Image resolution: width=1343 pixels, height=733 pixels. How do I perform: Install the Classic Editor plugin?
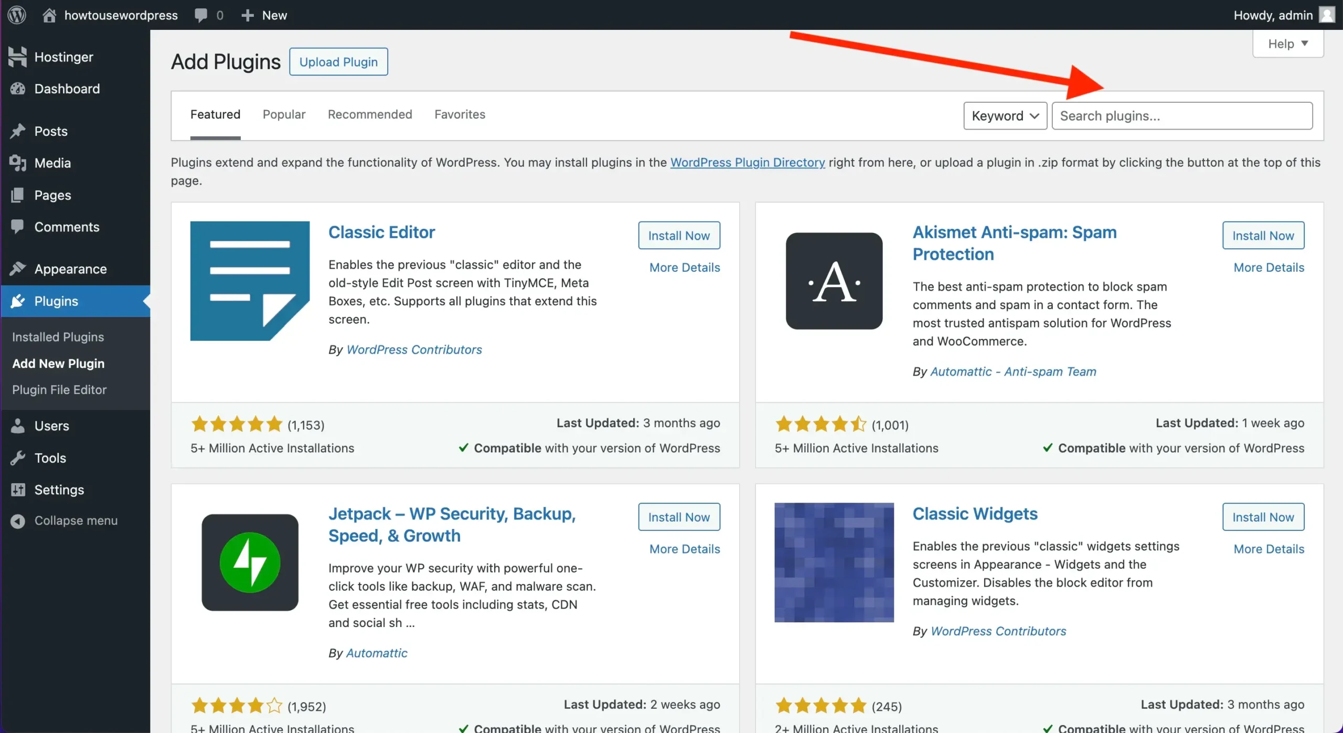pyautogui.click(x=679, y=236)
